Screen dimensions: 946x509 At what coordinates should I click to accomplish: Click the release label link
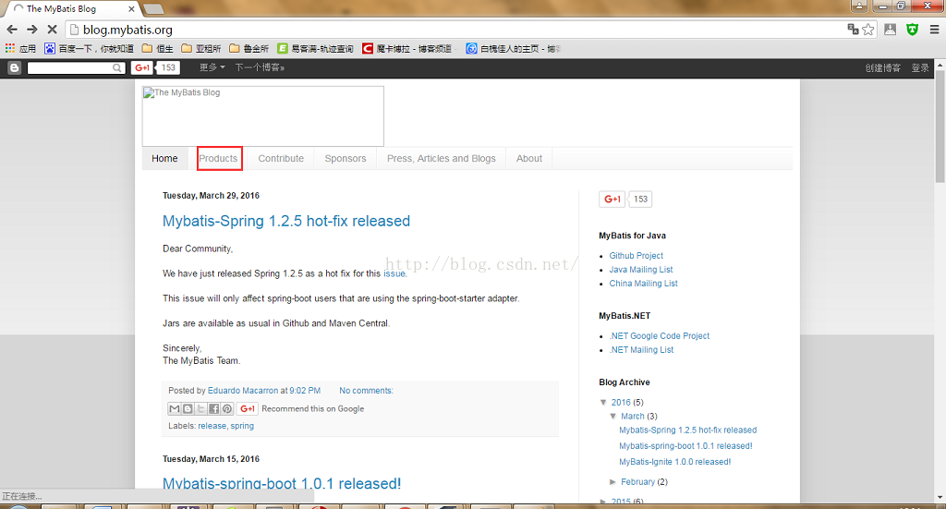point(212,426)
